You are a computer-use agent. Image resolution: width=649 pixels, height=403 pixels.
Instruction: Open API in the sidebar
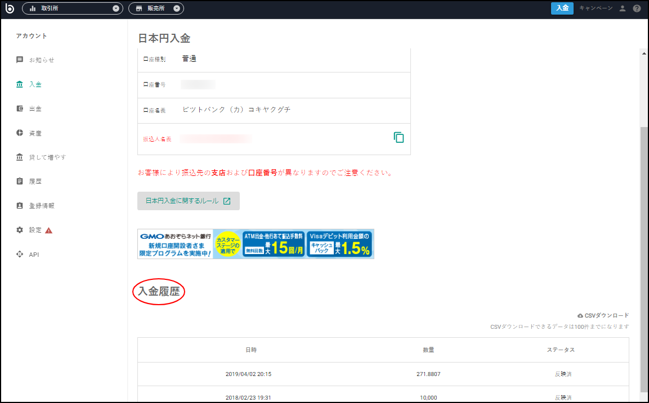click(34, 255)
